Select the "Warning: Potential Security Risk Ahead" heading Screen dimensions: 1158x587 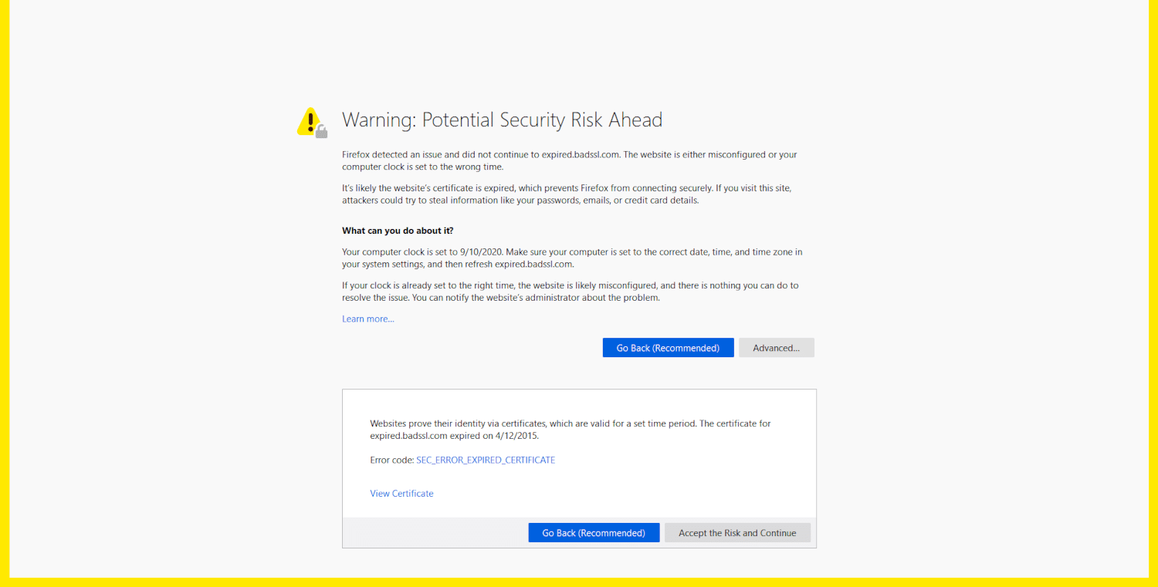pyautogui.click(x=502, y=120)
